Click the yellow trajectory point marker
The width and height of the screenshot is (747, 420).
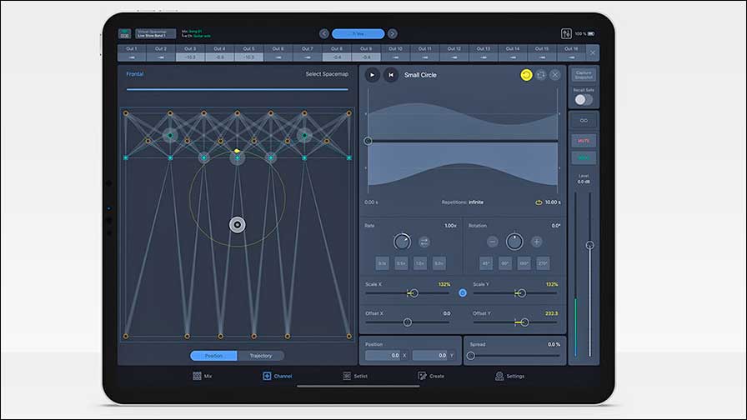click(x=237, y=151)
